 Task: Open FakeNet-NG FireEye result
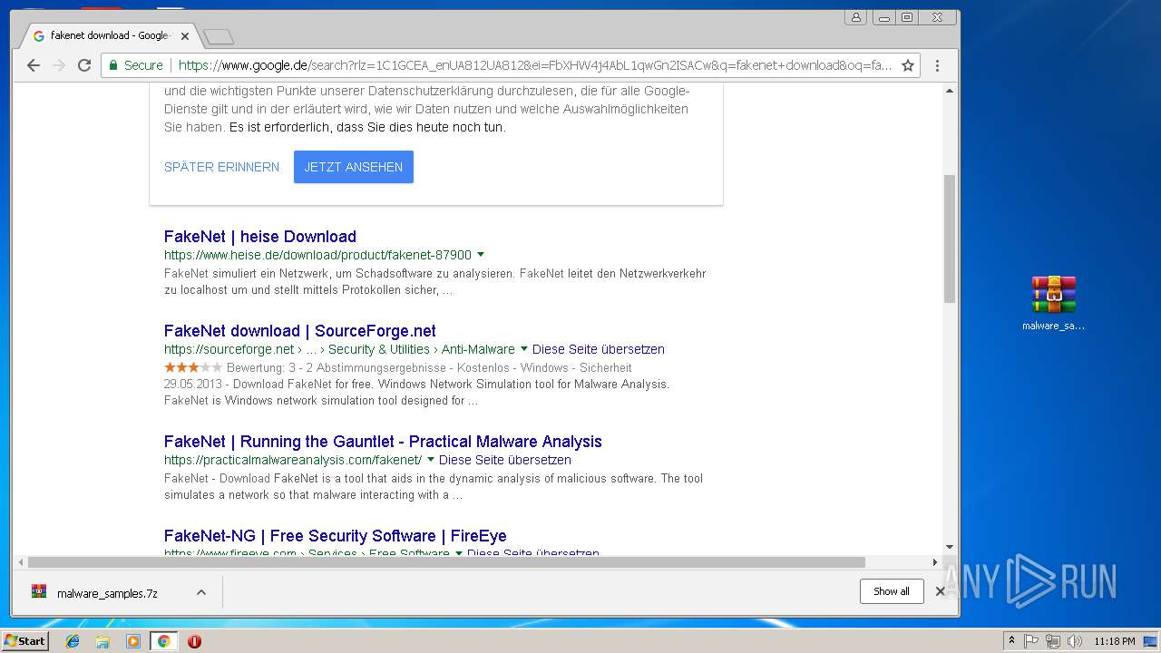point(336,536)
